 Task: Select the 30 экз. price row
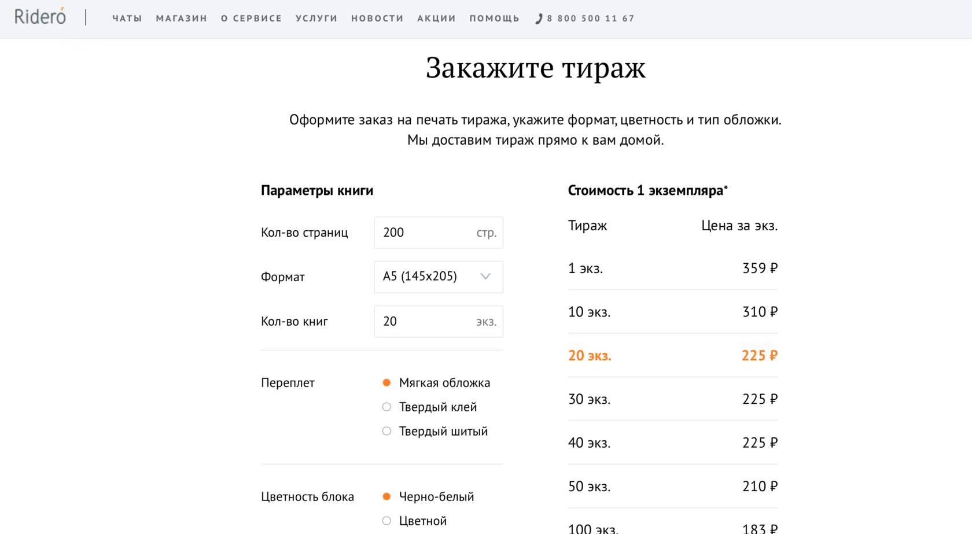point(673,399)
